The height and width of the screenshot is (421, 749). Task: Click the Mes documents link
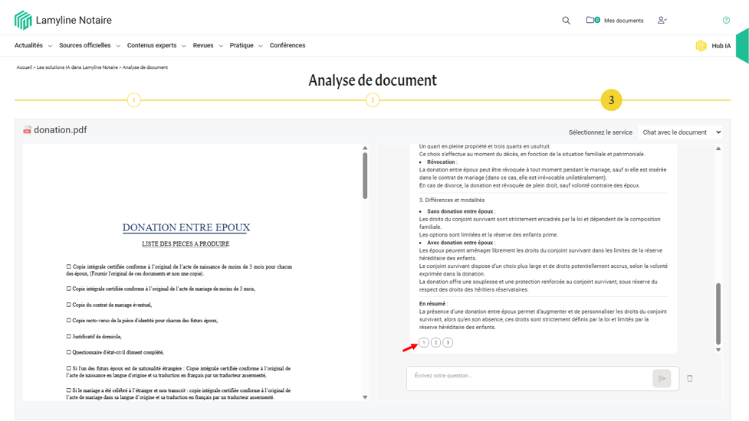(x=624, y=21)
